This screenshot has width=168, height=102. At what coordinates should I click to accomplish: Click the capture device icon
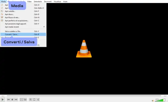2,21
